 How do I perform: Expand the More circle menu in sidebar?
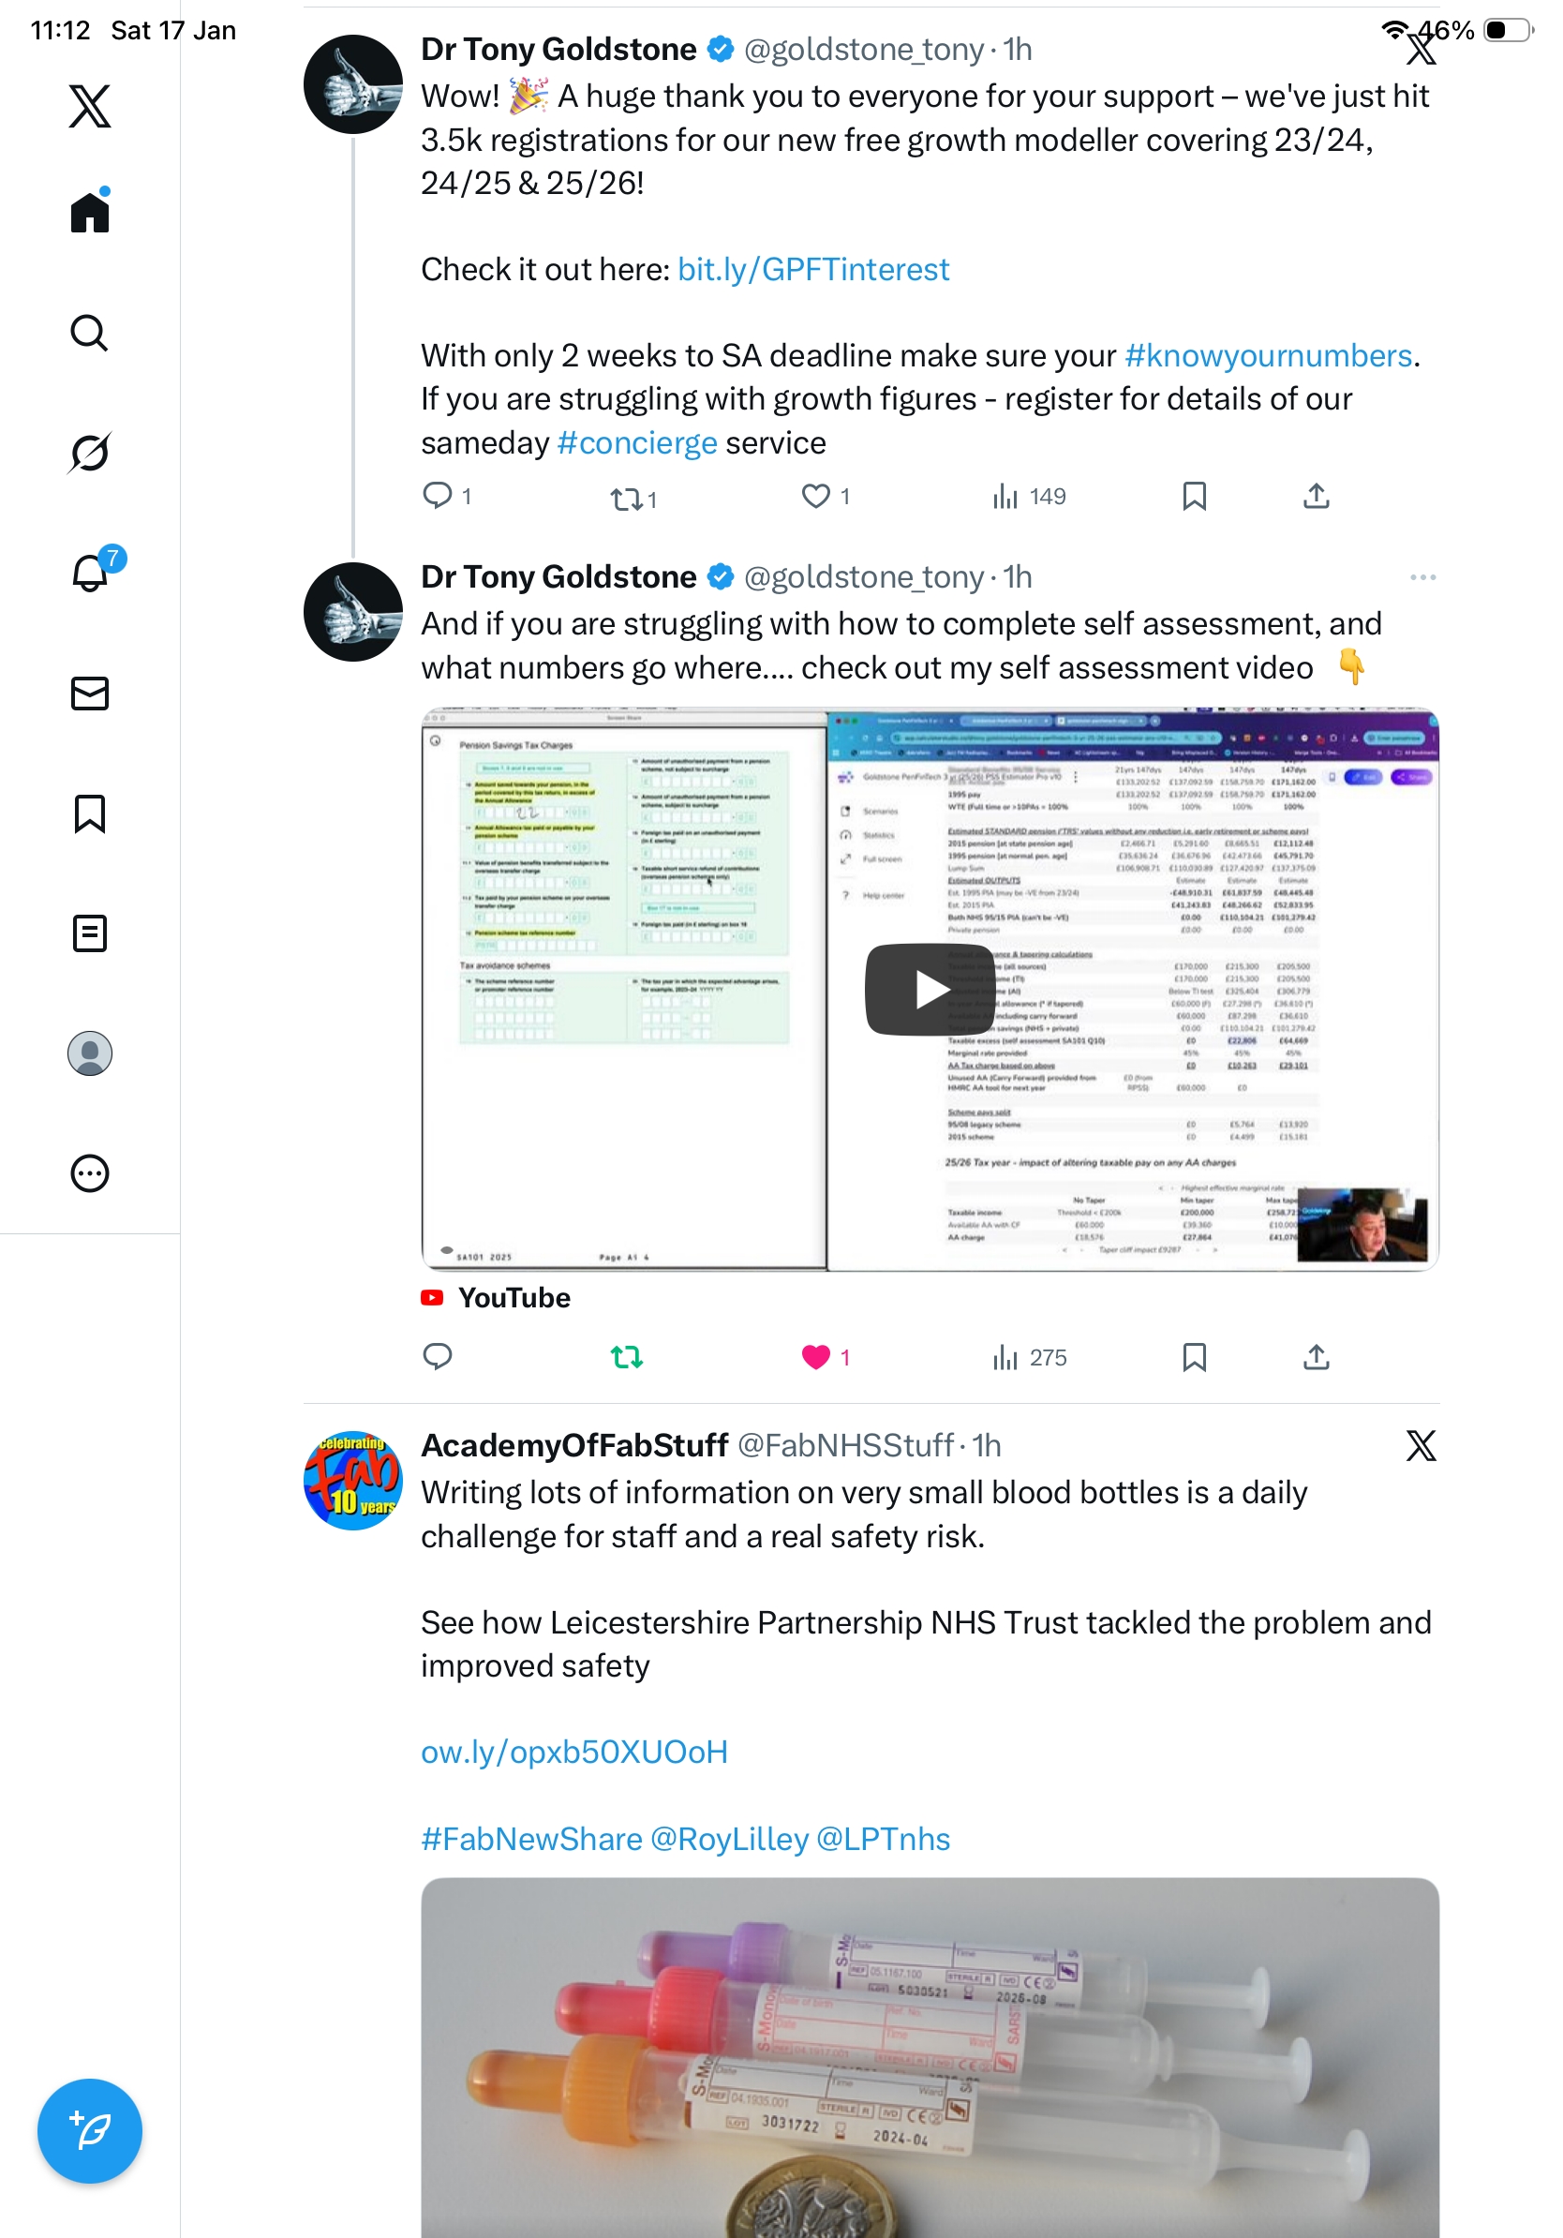point(90,1172)
